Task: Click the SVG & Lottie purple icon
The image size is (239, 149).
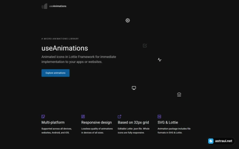Action: click(x=159, y=117)
